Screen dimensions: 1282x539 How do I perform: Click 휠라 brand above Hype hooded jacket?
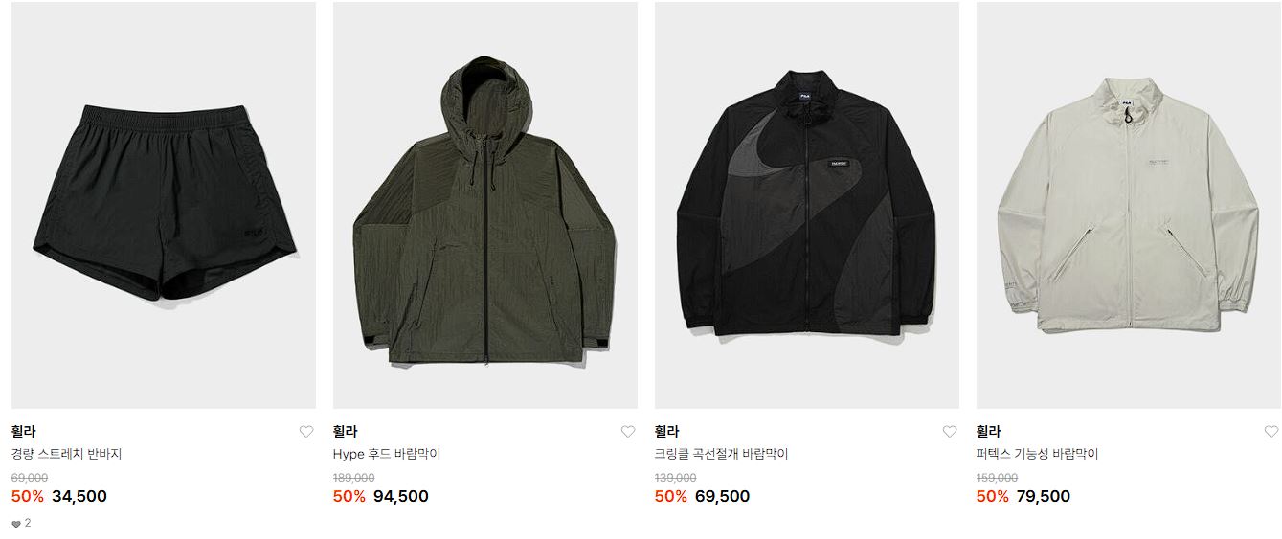(x=346, y=432)
